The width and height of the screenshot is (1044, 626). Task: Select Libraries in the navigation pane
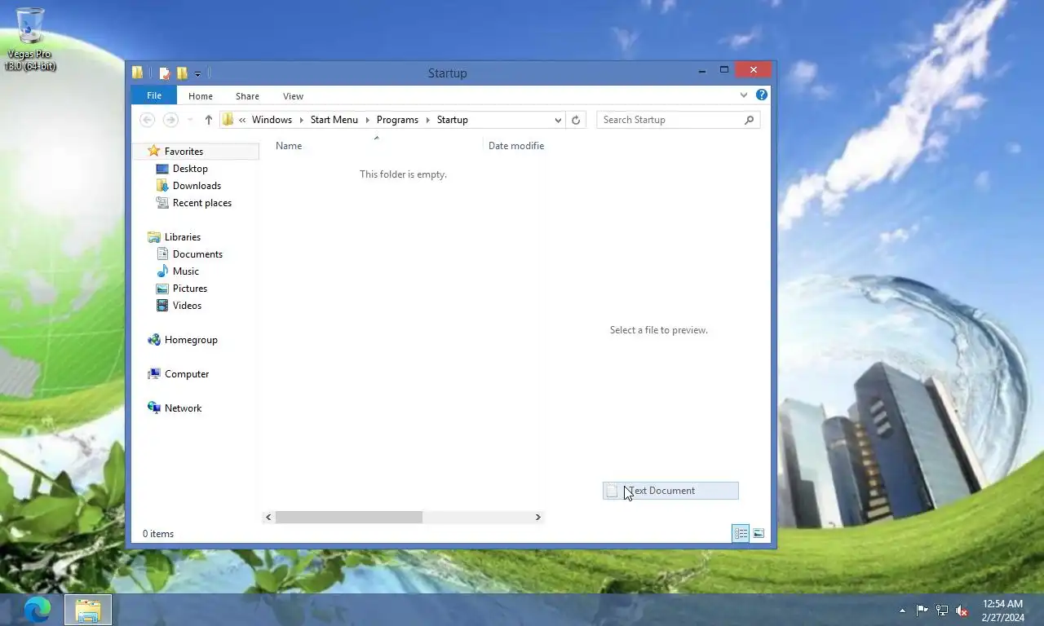point(182,237)
